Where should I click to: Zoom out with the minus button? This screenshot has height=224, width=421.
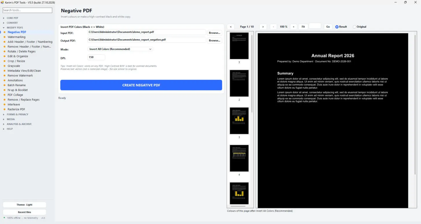tap(273, 27)
